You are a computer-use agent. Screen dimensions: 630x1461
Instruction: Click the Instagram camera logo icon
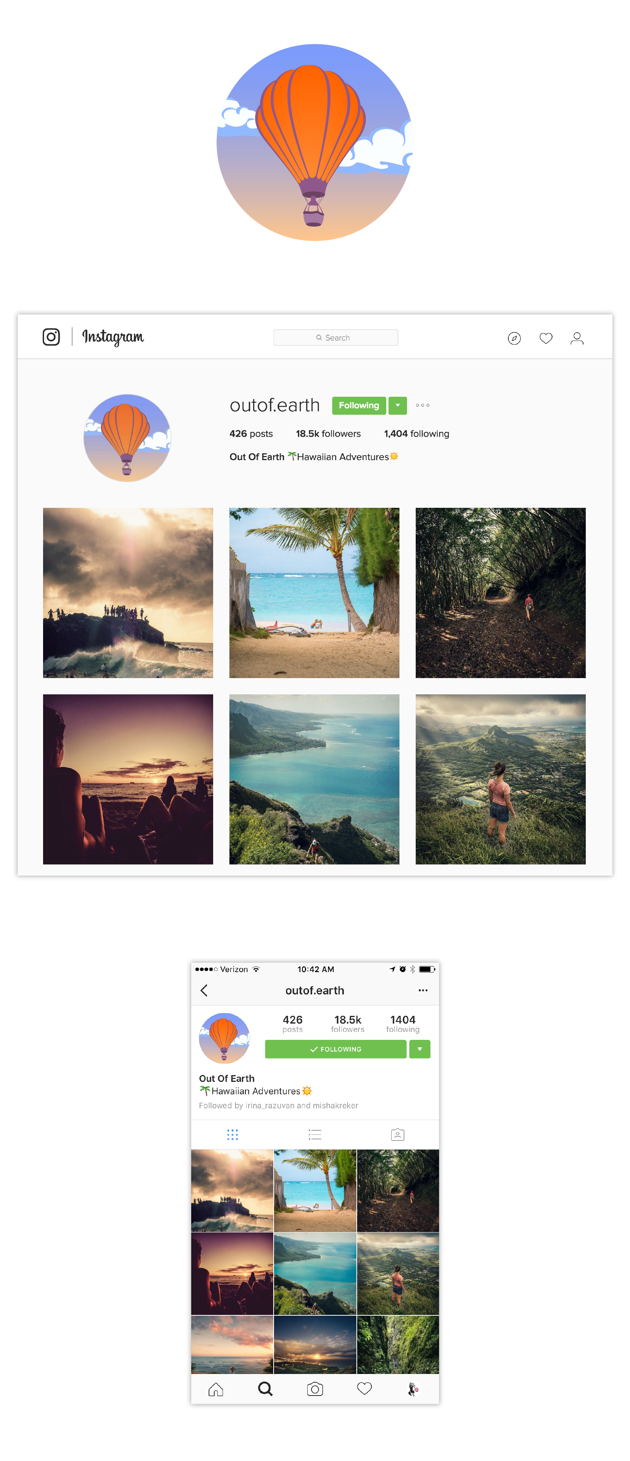(x=51, y=337)
